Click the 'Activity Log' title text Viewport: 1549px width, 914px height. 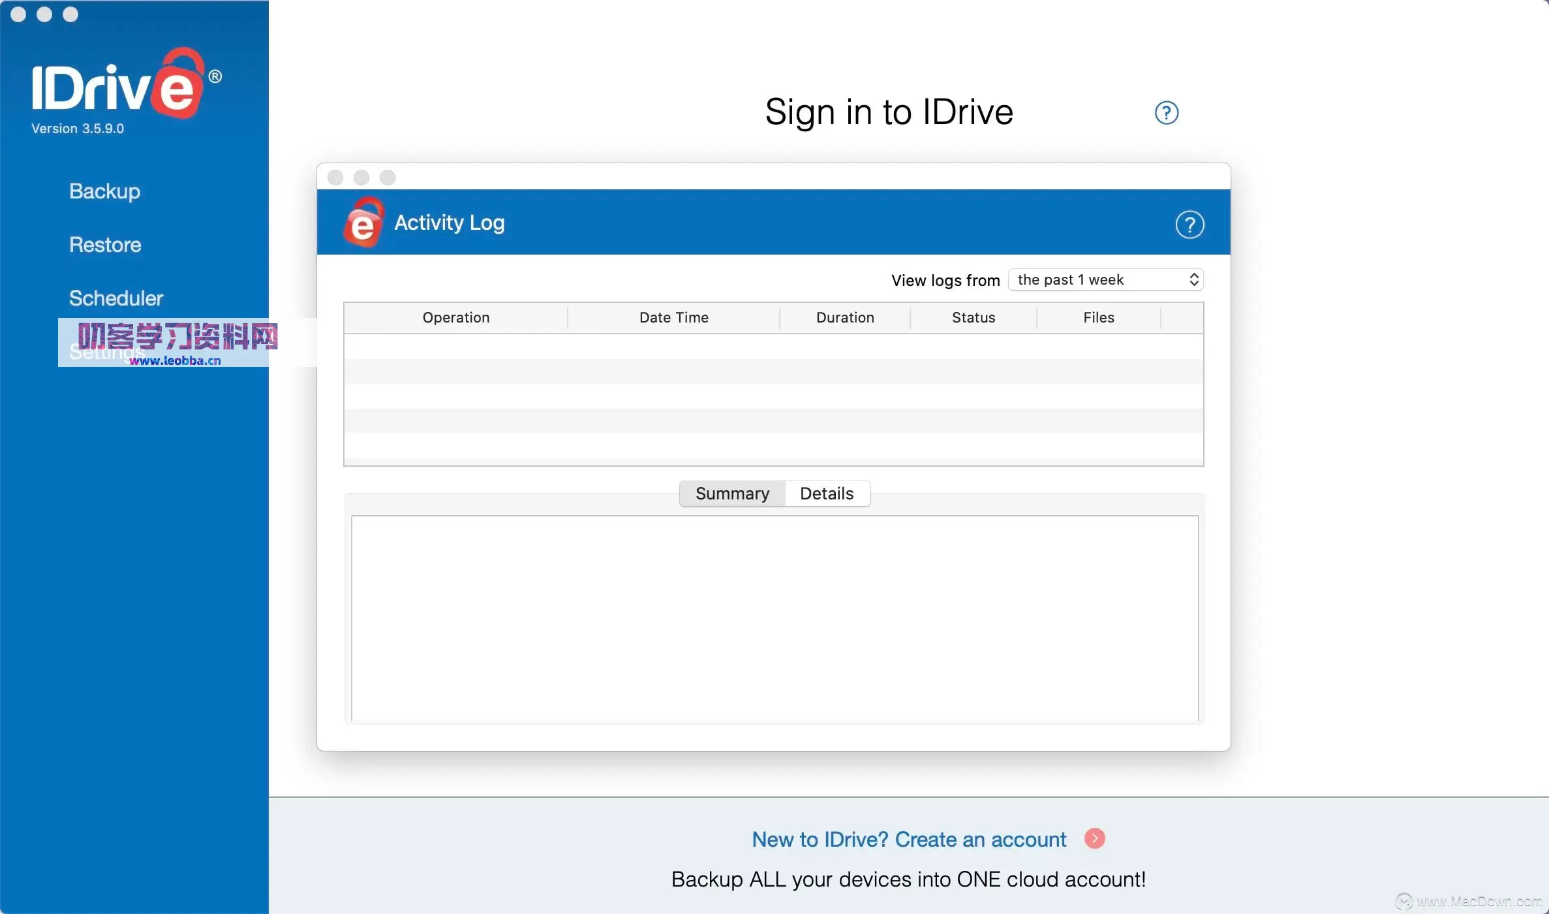tap(450, 223)
